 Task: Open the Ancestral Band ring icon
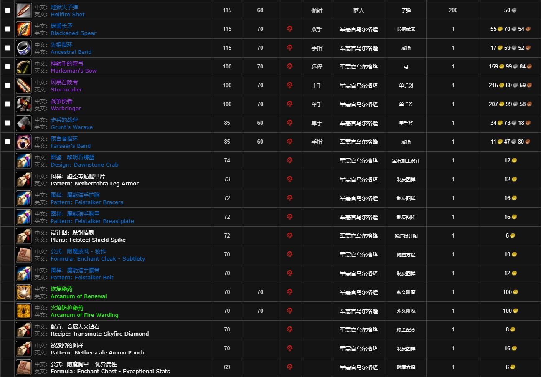pyautogui.click(x=24, y=48)
